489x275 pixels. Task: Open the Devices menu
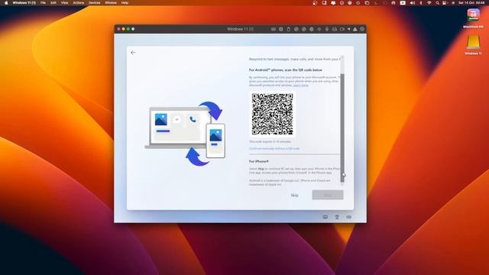click(95, 3)
